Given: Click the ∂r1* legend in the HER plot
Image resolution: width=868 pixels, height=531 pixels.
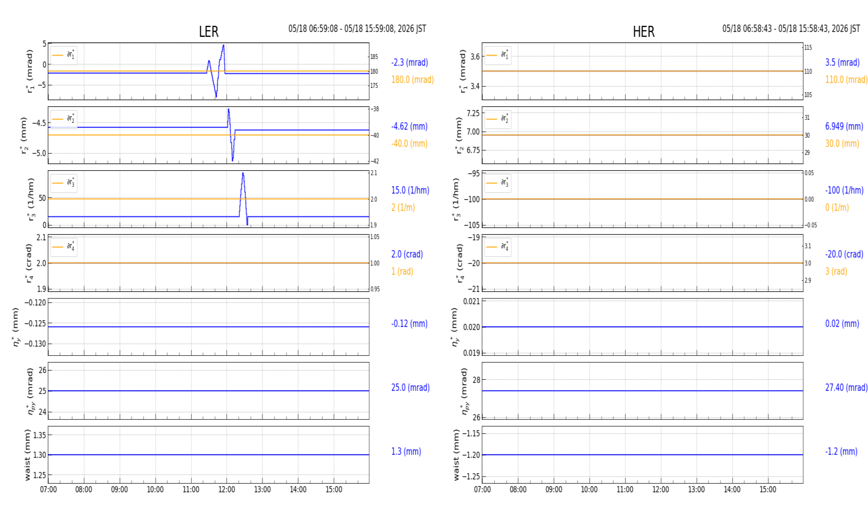Looking at the screenshot, I should (x=498, y=55).
